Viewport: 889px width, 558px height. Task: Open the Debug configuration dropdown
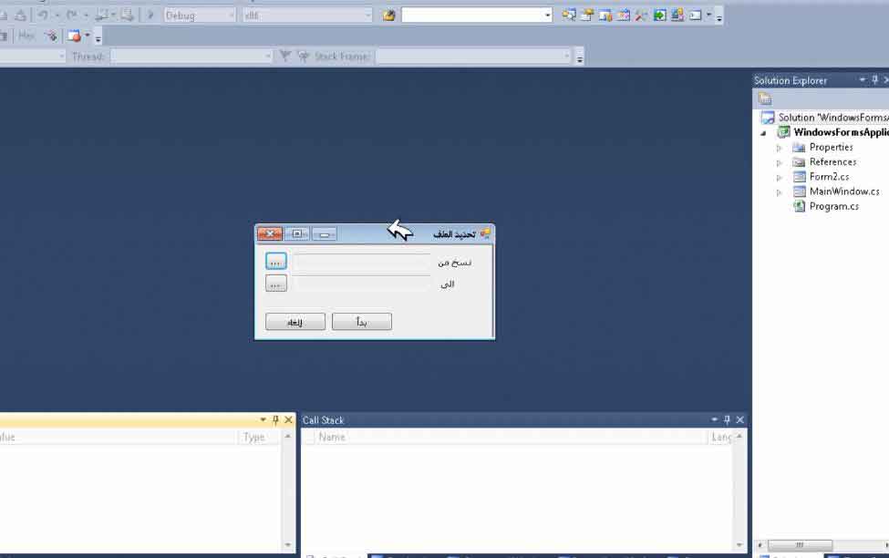[x=200, y=15]
